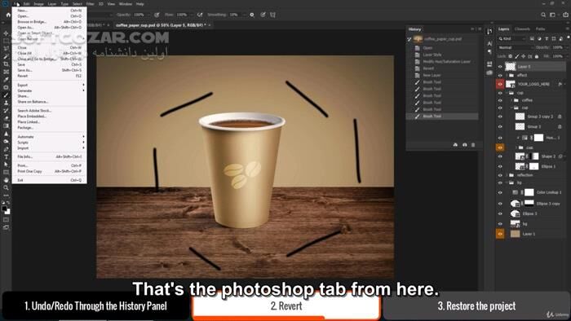The image size is (571, 321).
Task: Click lock transparent pixels icon
Action: [510, 56]
